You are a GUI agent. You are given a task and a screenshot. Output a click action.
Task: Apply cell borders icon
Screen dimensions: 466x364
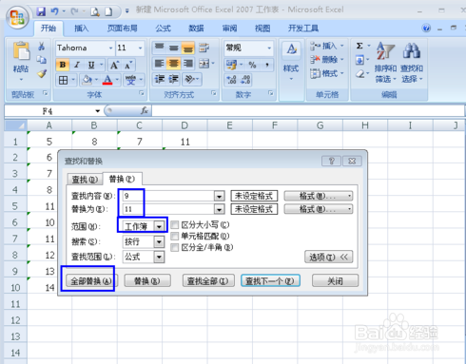[63, 80]
